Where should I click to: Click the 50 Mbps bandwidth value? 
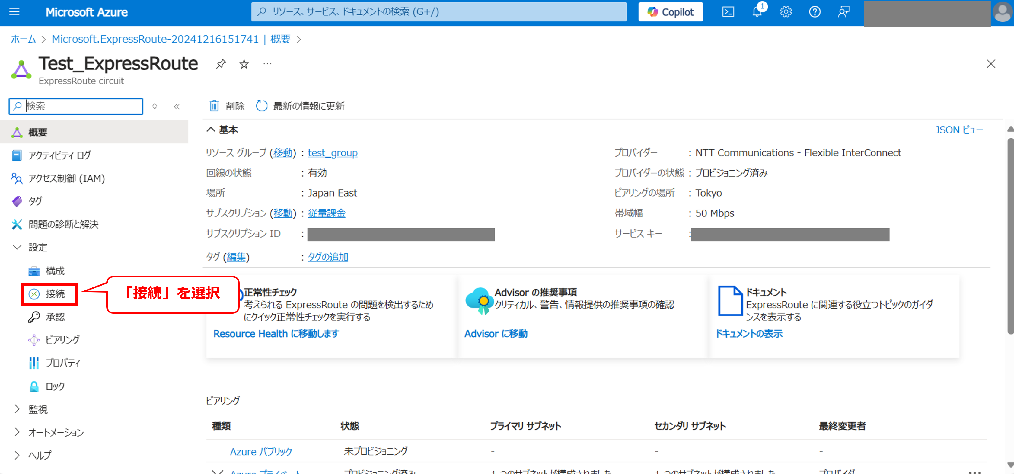click(x=714, y=213)
